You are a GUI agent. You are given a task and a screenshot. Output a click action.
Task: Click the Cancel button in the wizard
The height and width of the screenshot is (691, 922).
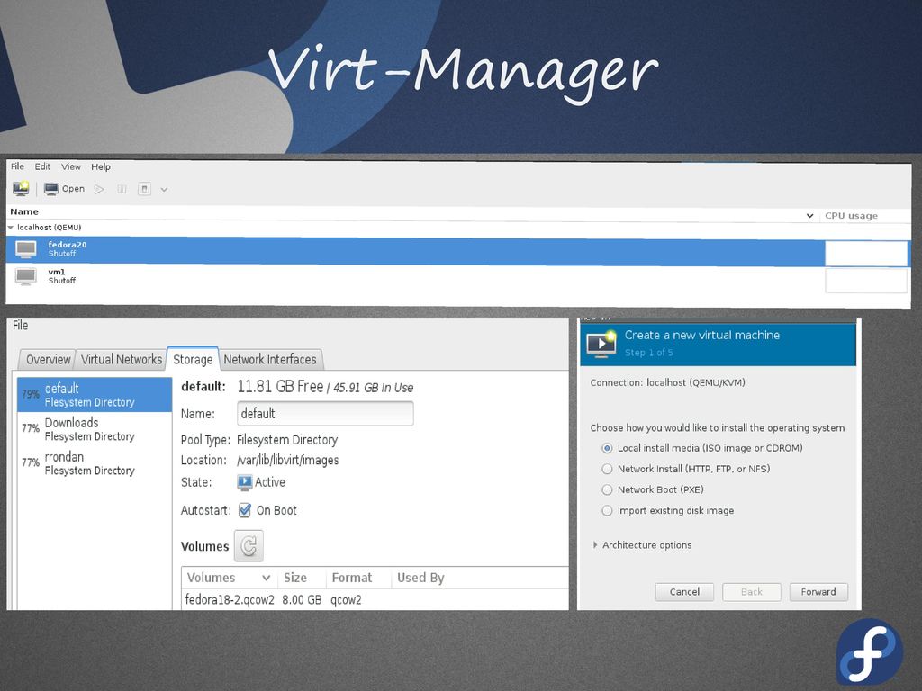coord(684,592)
